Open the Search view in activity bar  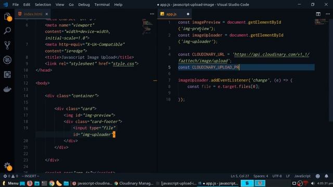click(x=7, y=31)
